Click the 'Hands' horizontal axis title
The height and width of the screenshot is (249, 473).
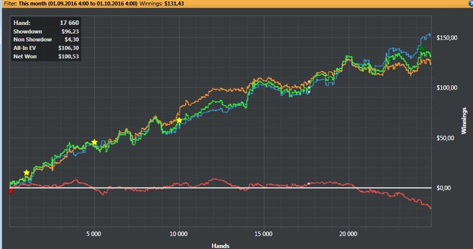(x=220, y=246)
